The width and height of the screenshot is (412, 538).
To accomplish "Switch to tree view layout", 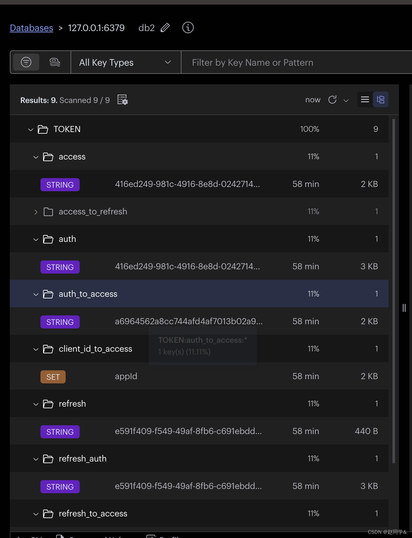I will pos(381,99).
